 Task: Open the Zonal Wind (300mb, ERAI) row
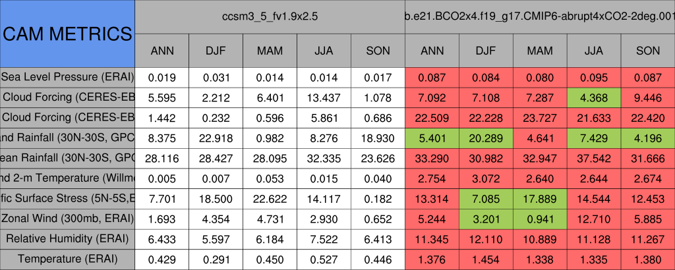click(x=67, y=218)
